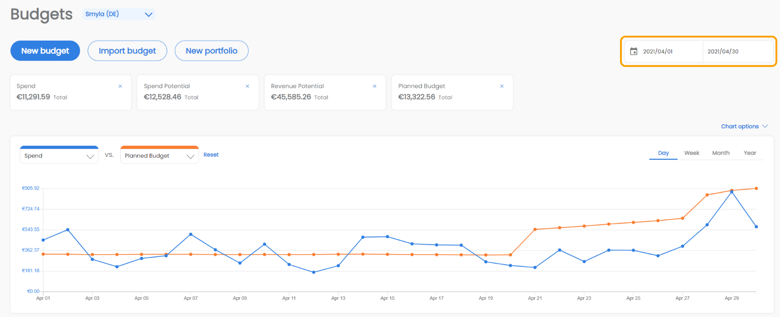This screenshot has width=780, height=317.
Task: Remove the Spend metric card
Action: (120, 86)
